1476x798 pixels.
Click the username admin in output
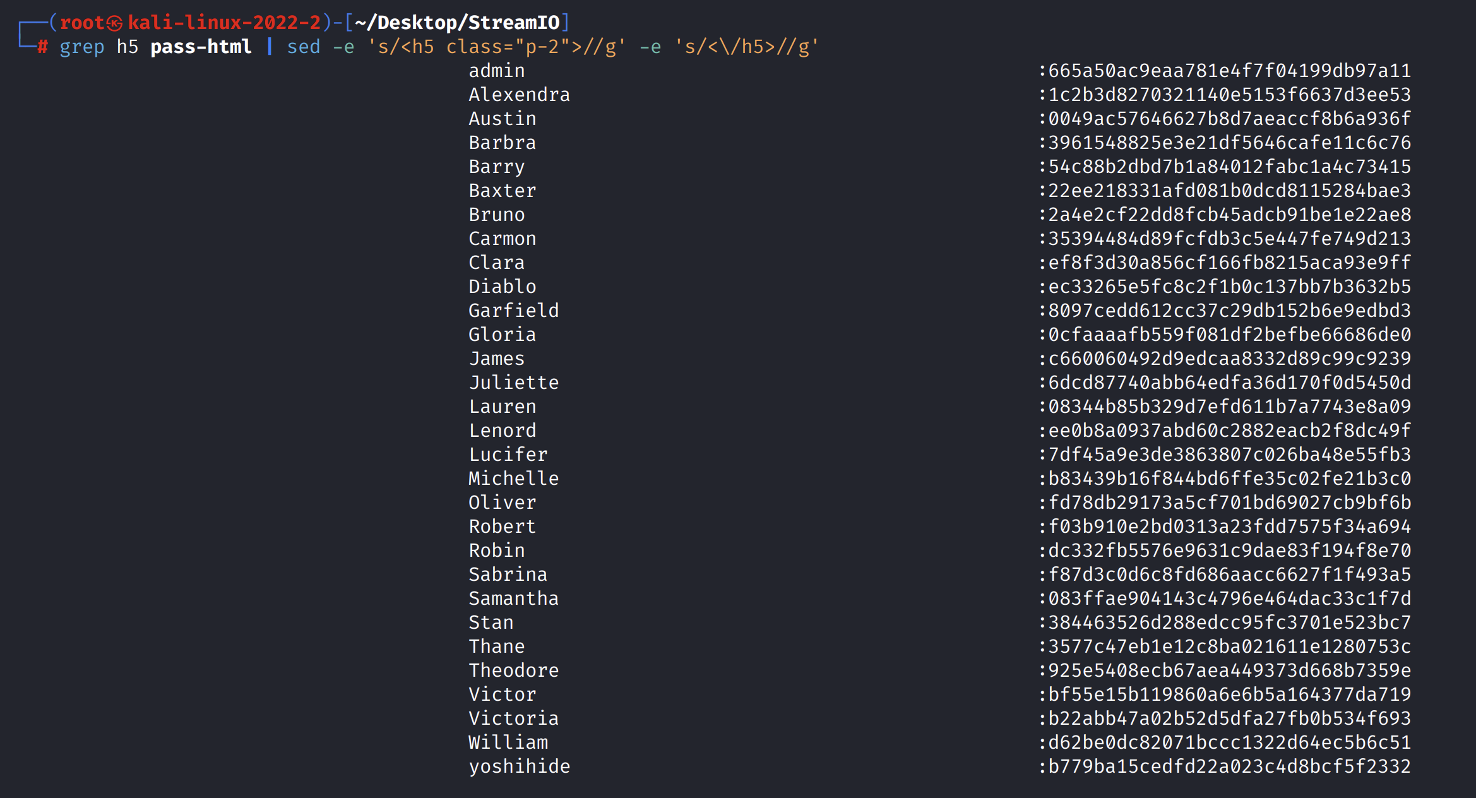click(x=496, y=71)
